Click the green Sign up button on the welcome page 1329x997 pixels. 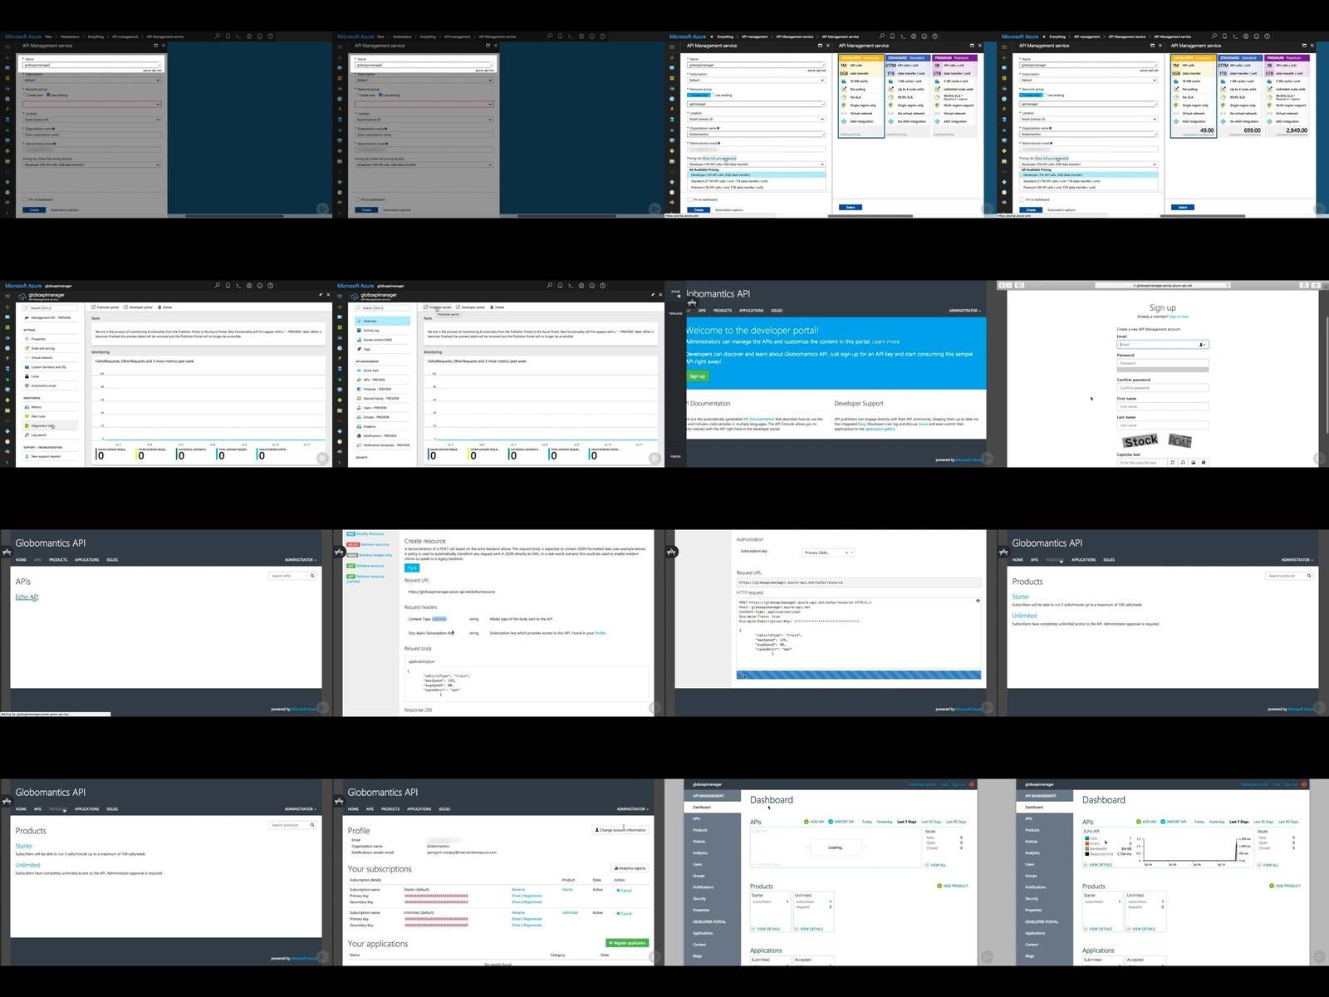click(x=697, y=376)
